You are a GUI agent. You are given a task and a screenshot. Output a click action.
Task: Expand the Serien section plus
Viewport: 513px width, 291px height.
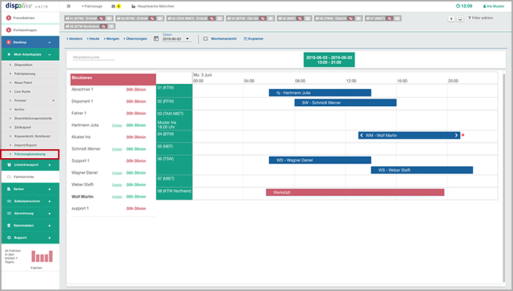point(49,189)
